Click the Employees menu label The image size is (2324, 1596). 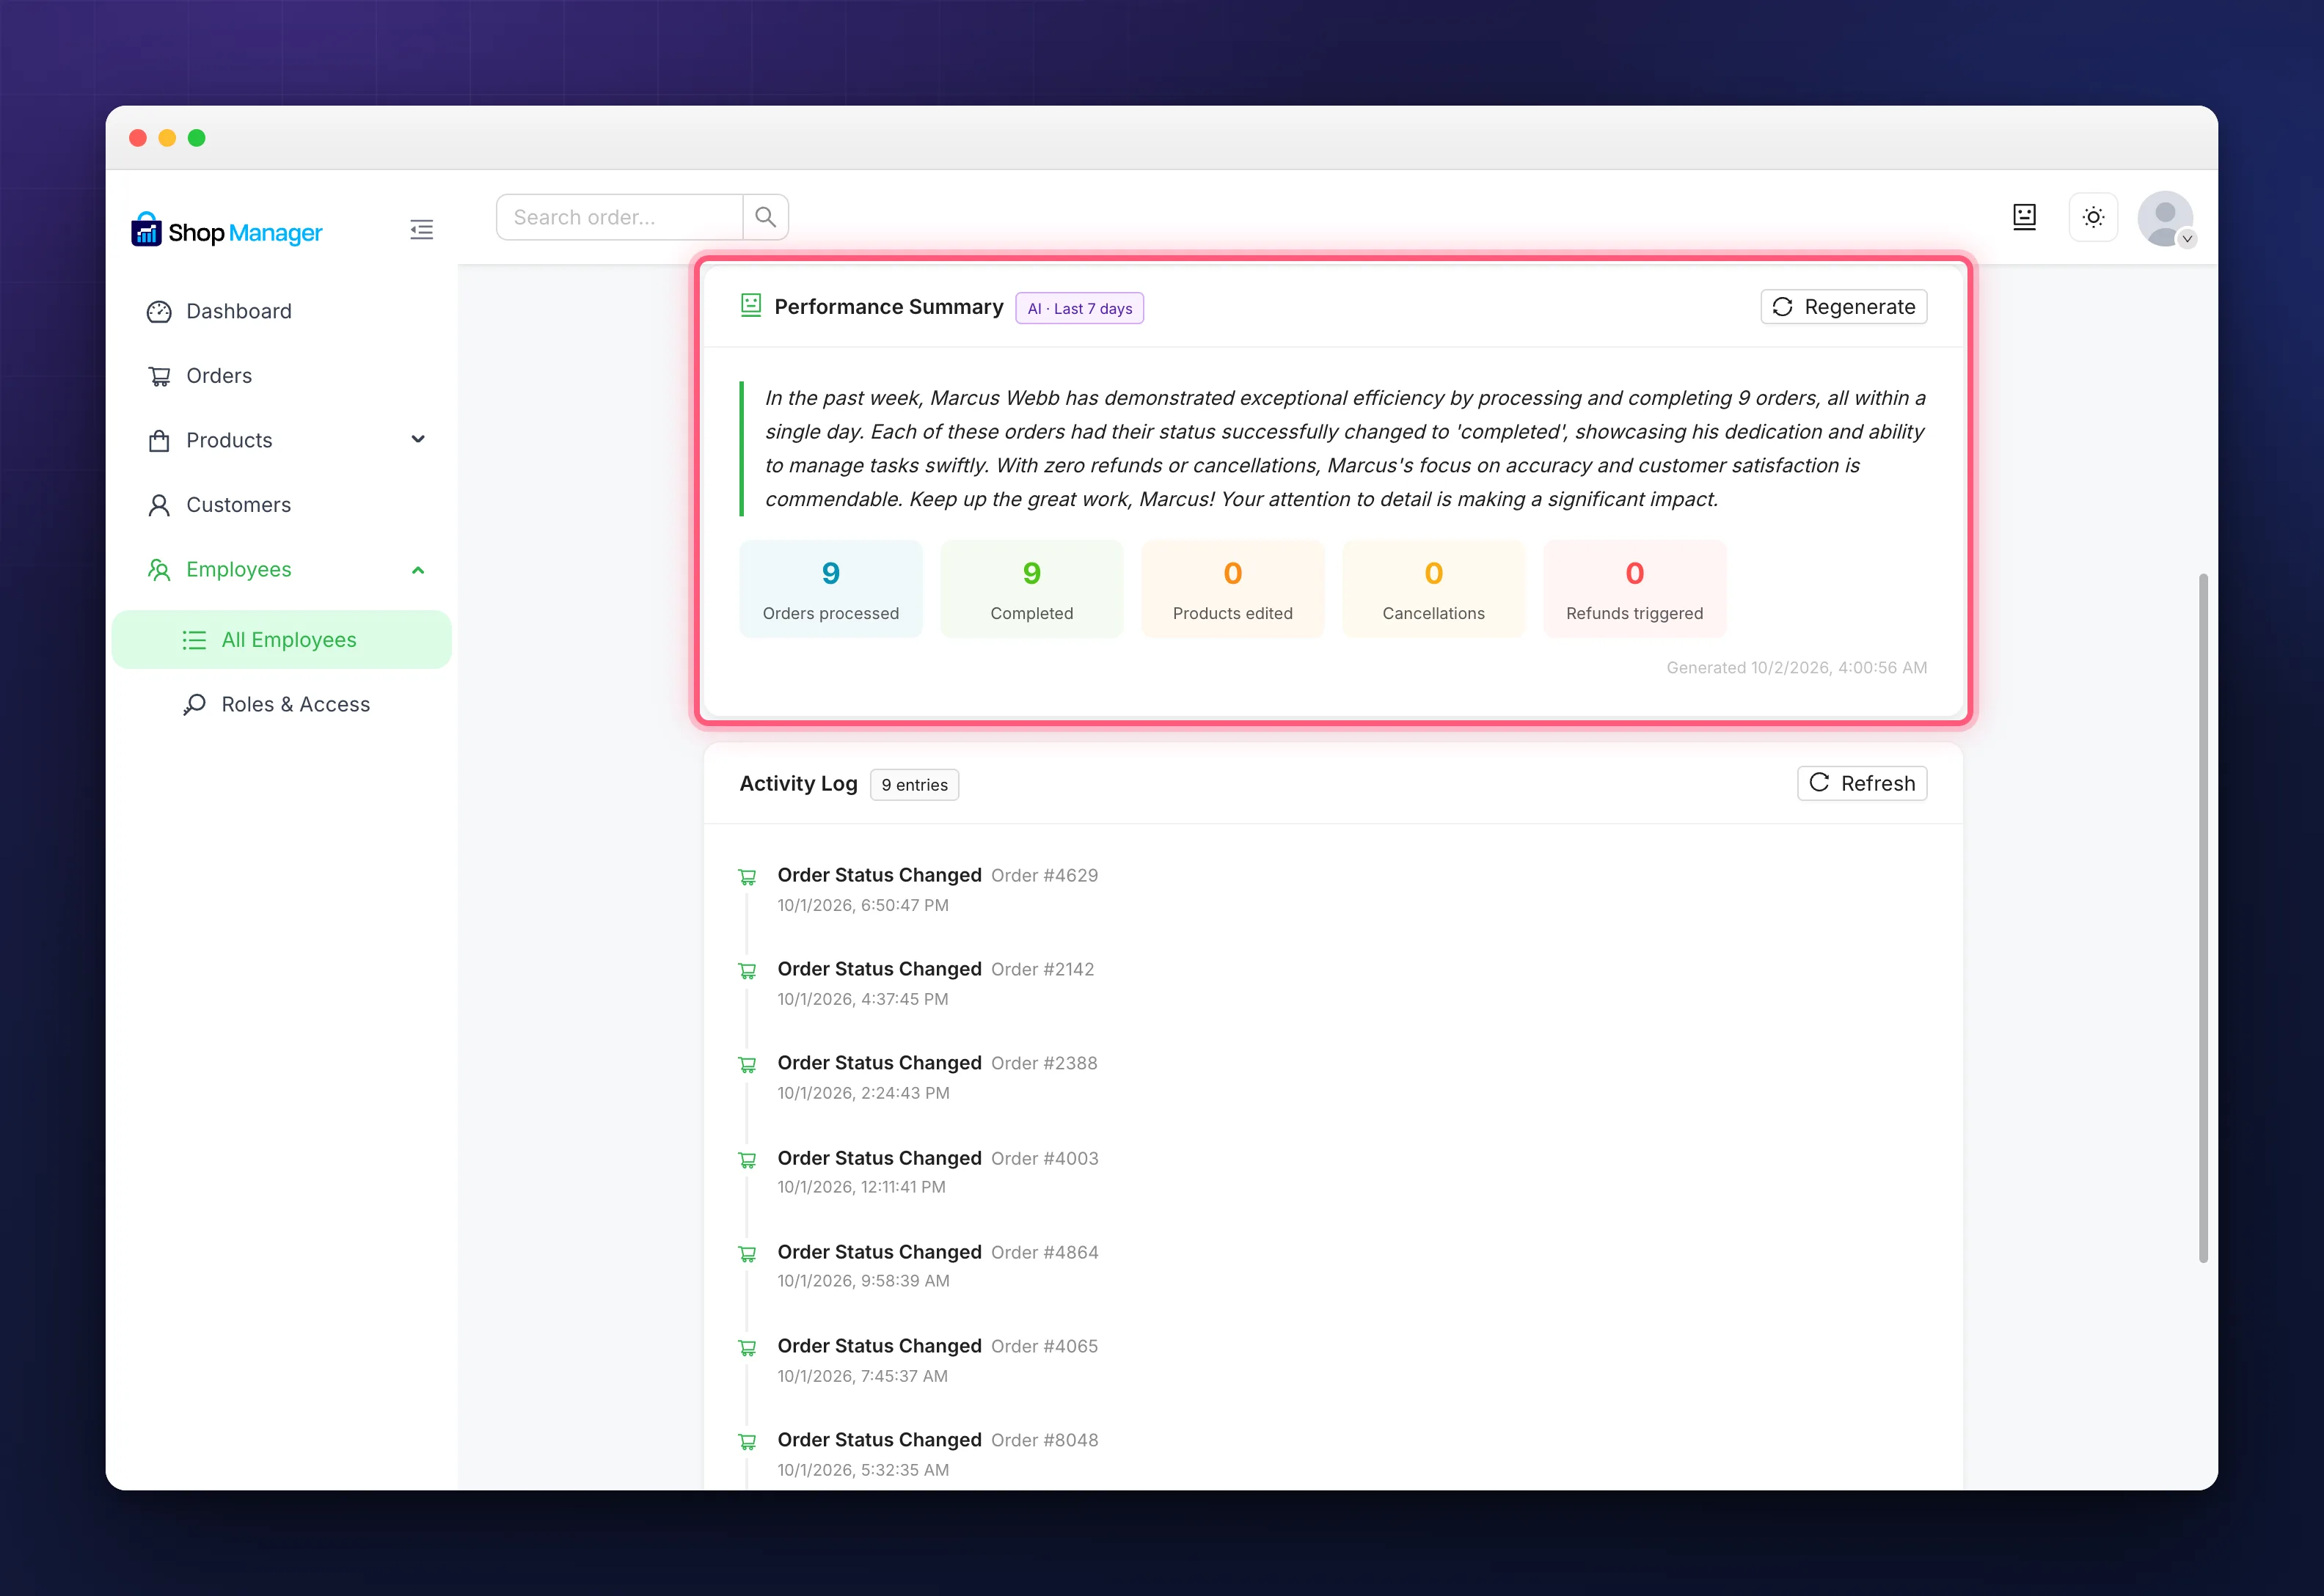239,569
